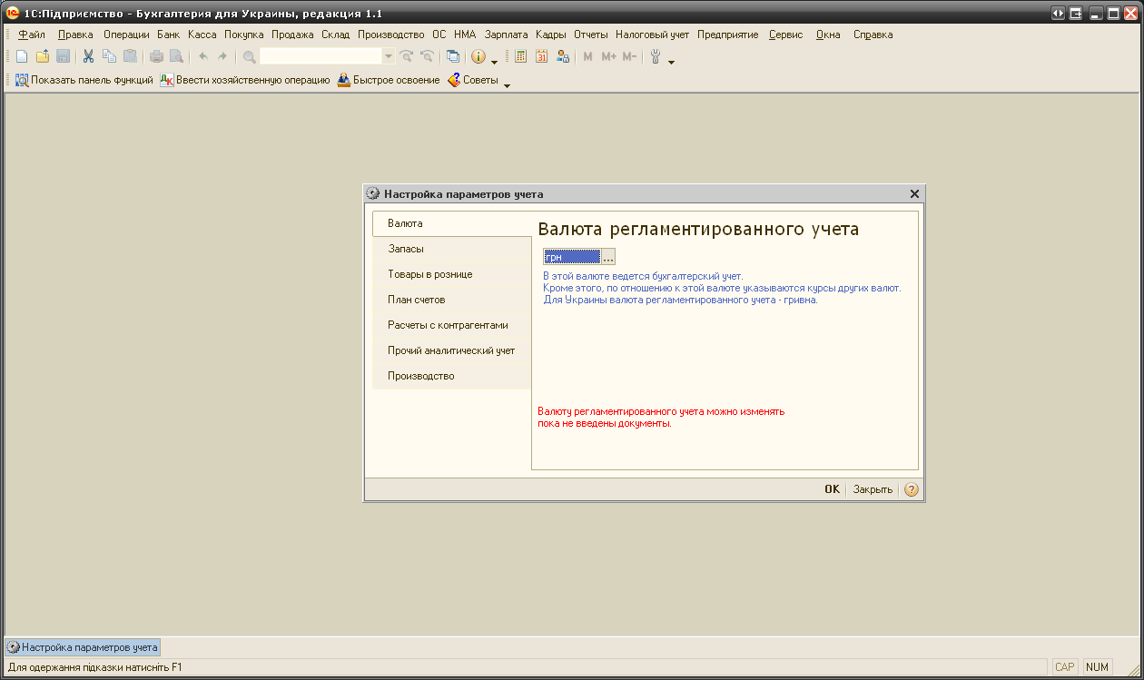Click Быстрое освоение toolbar button
Viewport: 1144px width, 680px height.
[389, 80]
